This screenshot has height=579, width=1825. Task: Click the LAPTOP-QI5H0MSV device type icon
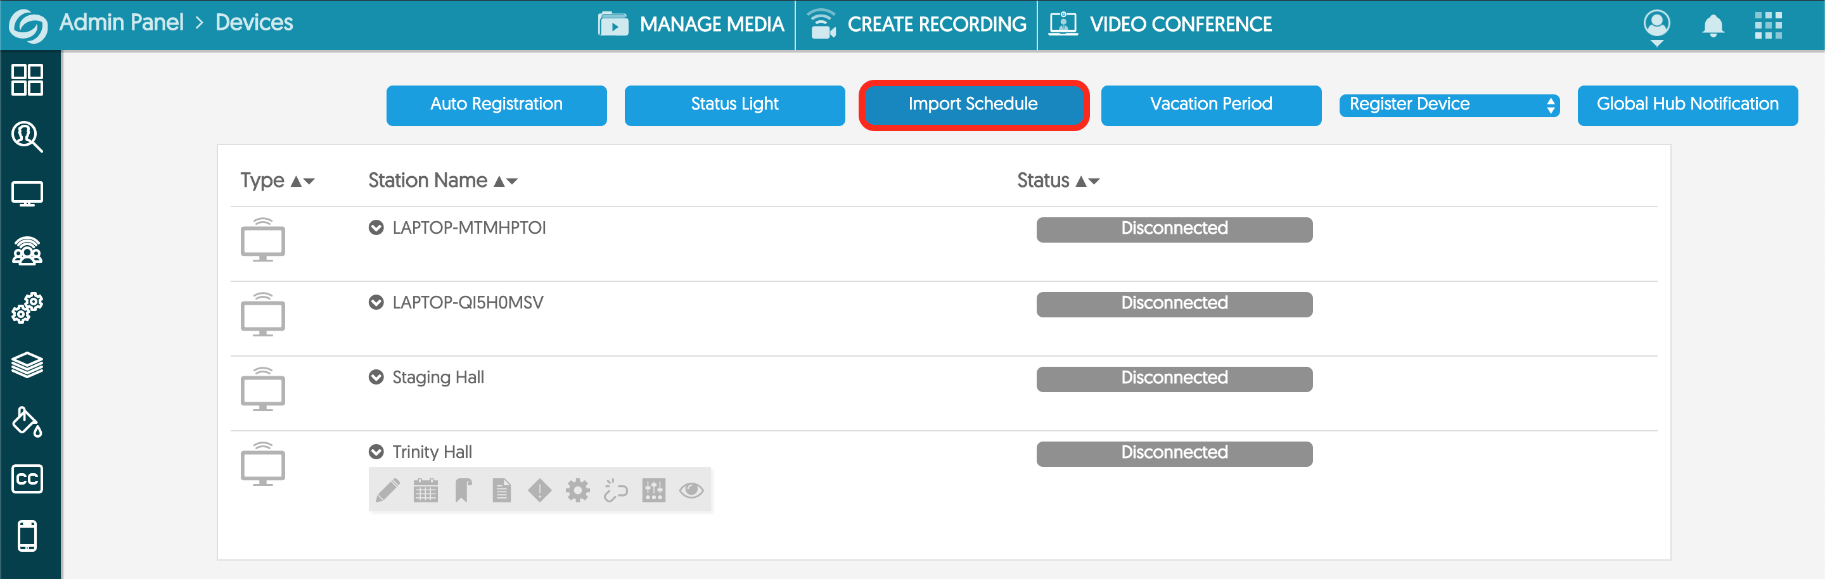[263, 314]
